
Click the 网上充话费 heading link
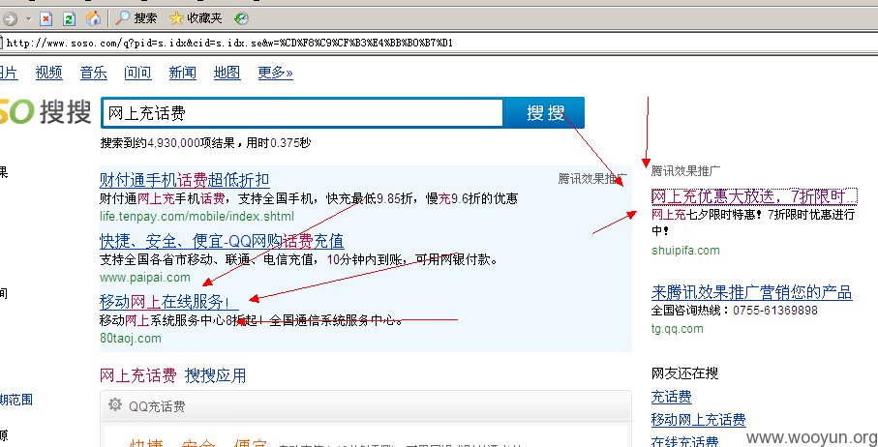[137, 374]
